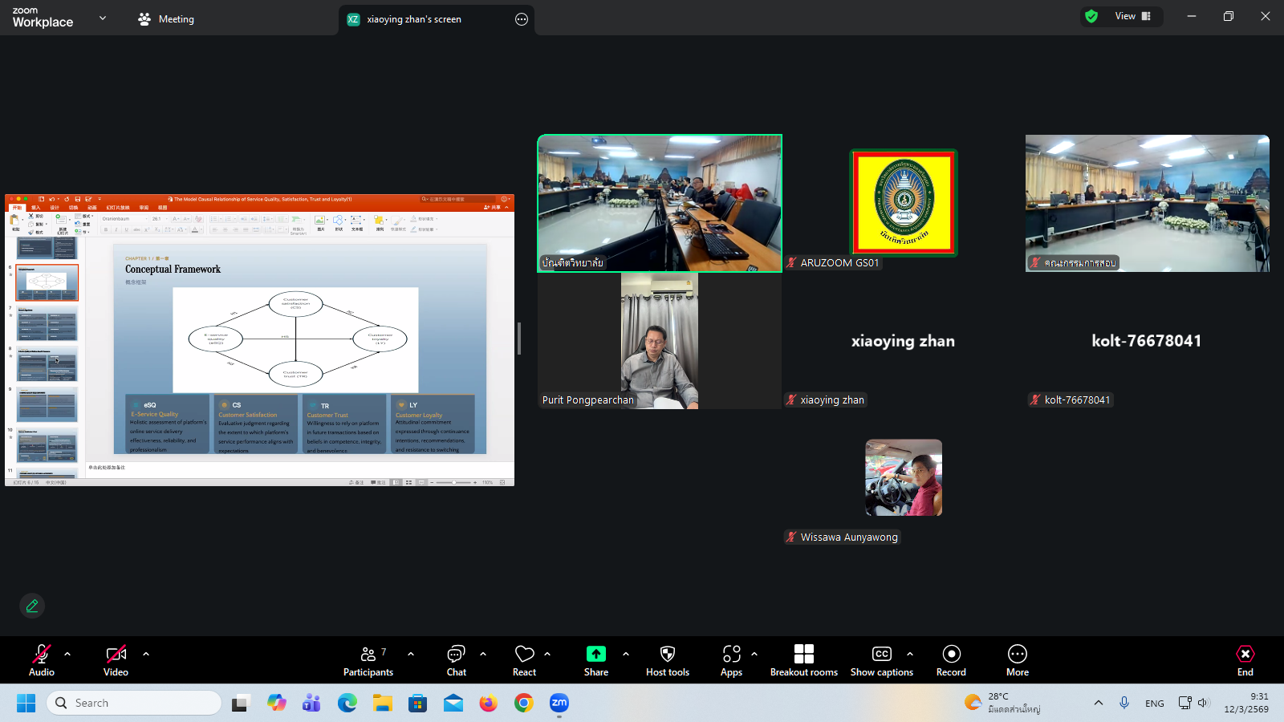Click the annotation pencil icon
This screenshot has height=722, width=1284.
[x=32, y=606]
